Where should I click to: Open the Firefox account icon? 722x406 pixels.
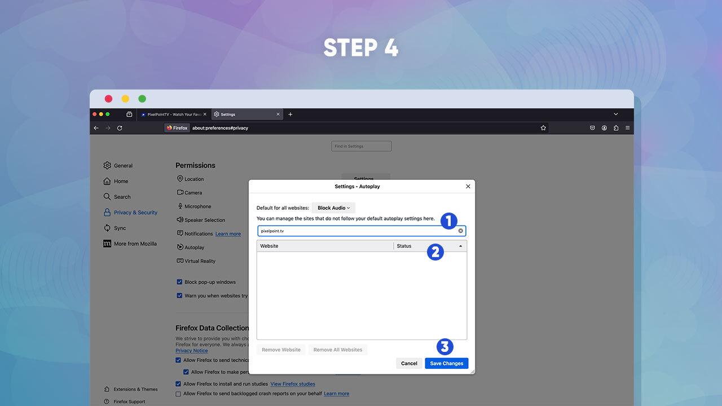coord(604,128)
